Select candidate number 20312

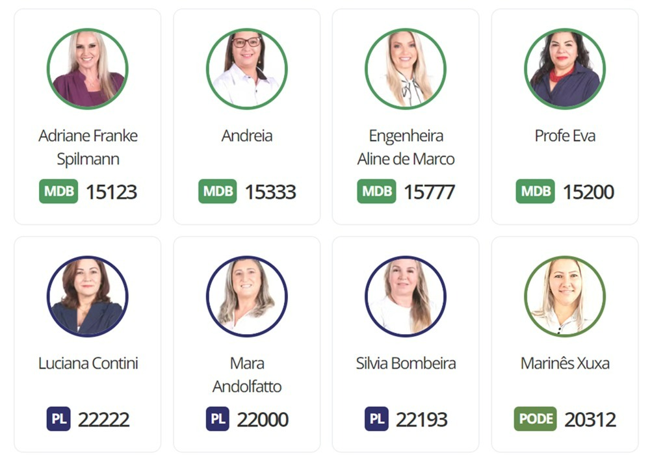tap(590, 419)
